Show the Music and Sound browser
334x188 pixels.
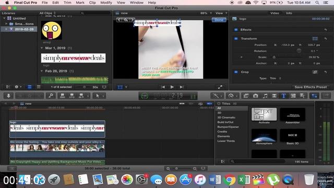pos(265,96)
